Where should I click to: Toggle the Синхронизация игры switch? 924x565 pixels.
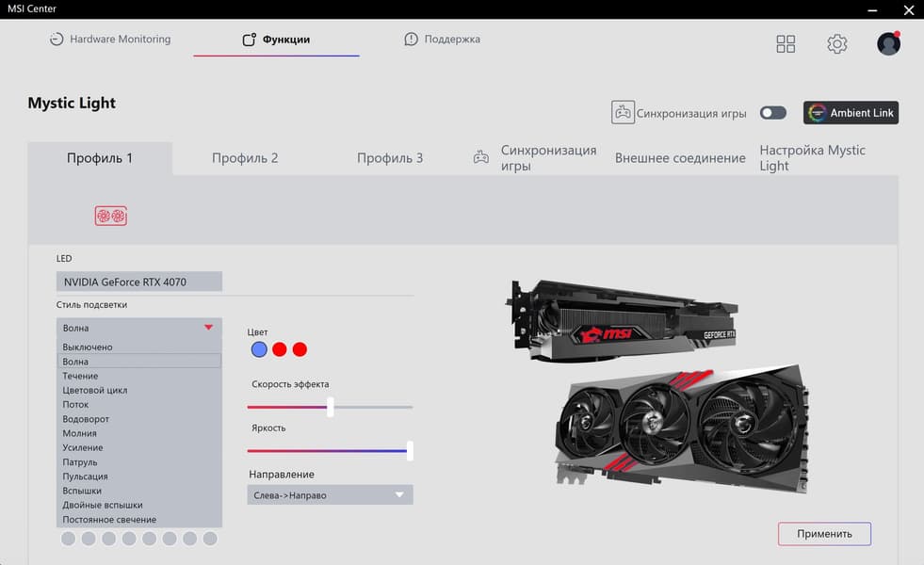772,112
